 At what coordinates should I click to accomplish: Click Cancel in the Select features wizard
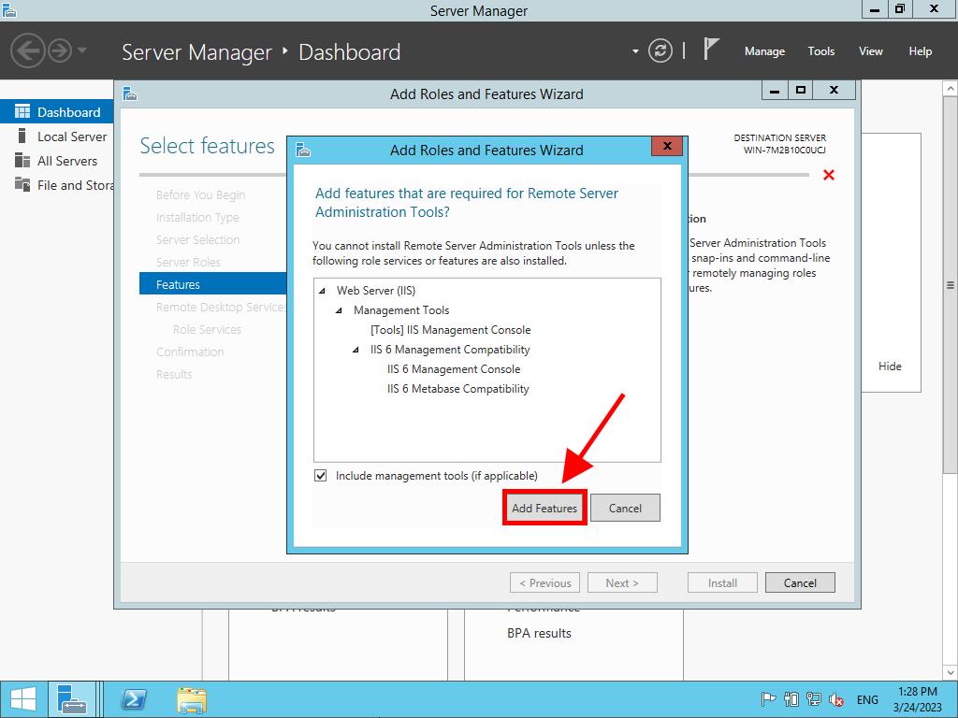click(800, 582)
